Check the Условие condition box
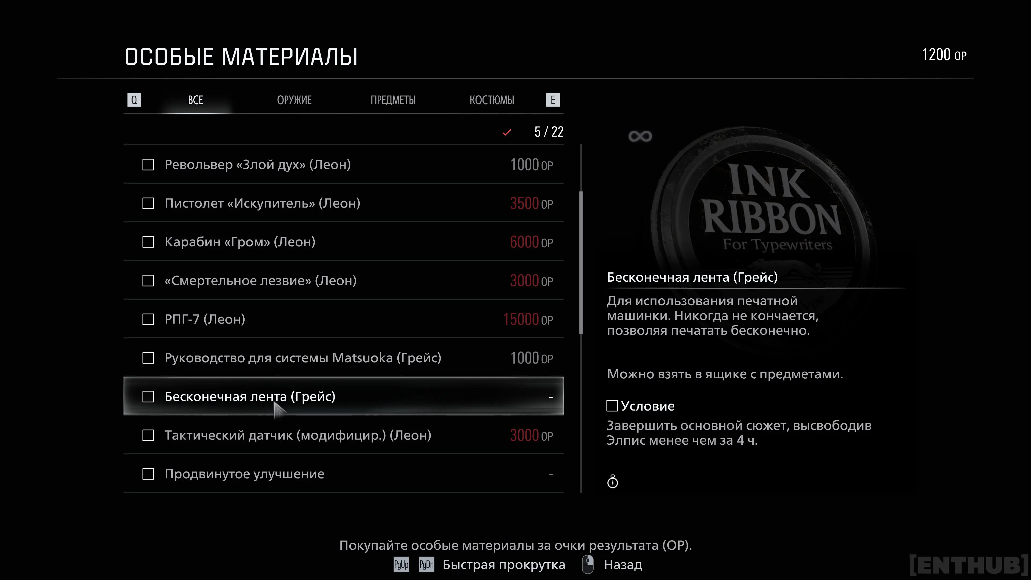Viewport: 1031px width, 580px height. [x=612, y=406]
